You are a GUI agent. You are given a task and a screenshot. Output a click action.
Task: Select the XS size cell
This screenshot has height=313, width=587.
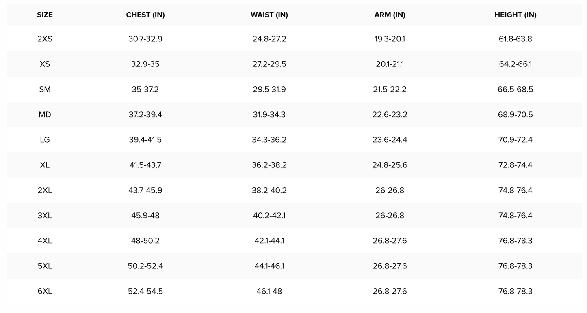(45, 64)
